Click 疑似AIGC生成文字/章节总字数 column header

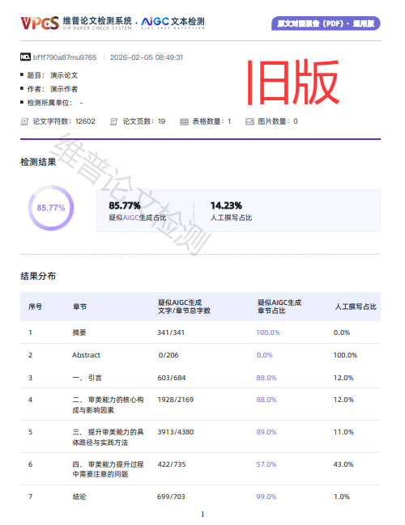184,307
